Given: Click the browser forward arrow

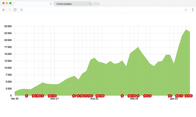Looking at the screenshot, I should [9, 10].
